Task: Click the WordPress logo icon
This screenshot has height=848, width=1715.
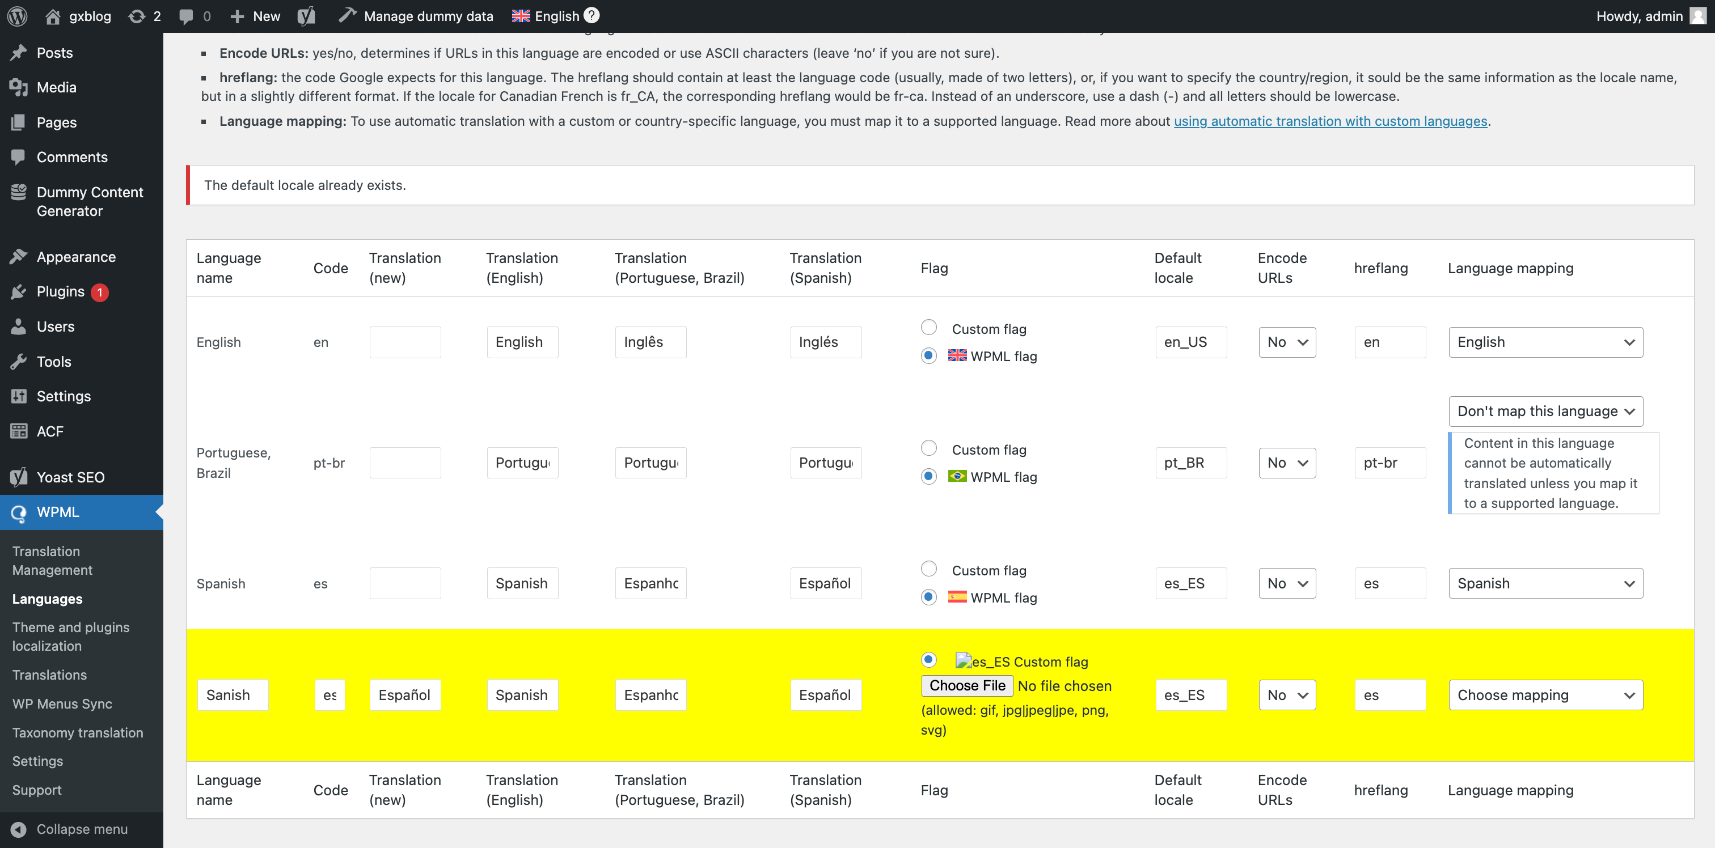Action: (18, 16)
